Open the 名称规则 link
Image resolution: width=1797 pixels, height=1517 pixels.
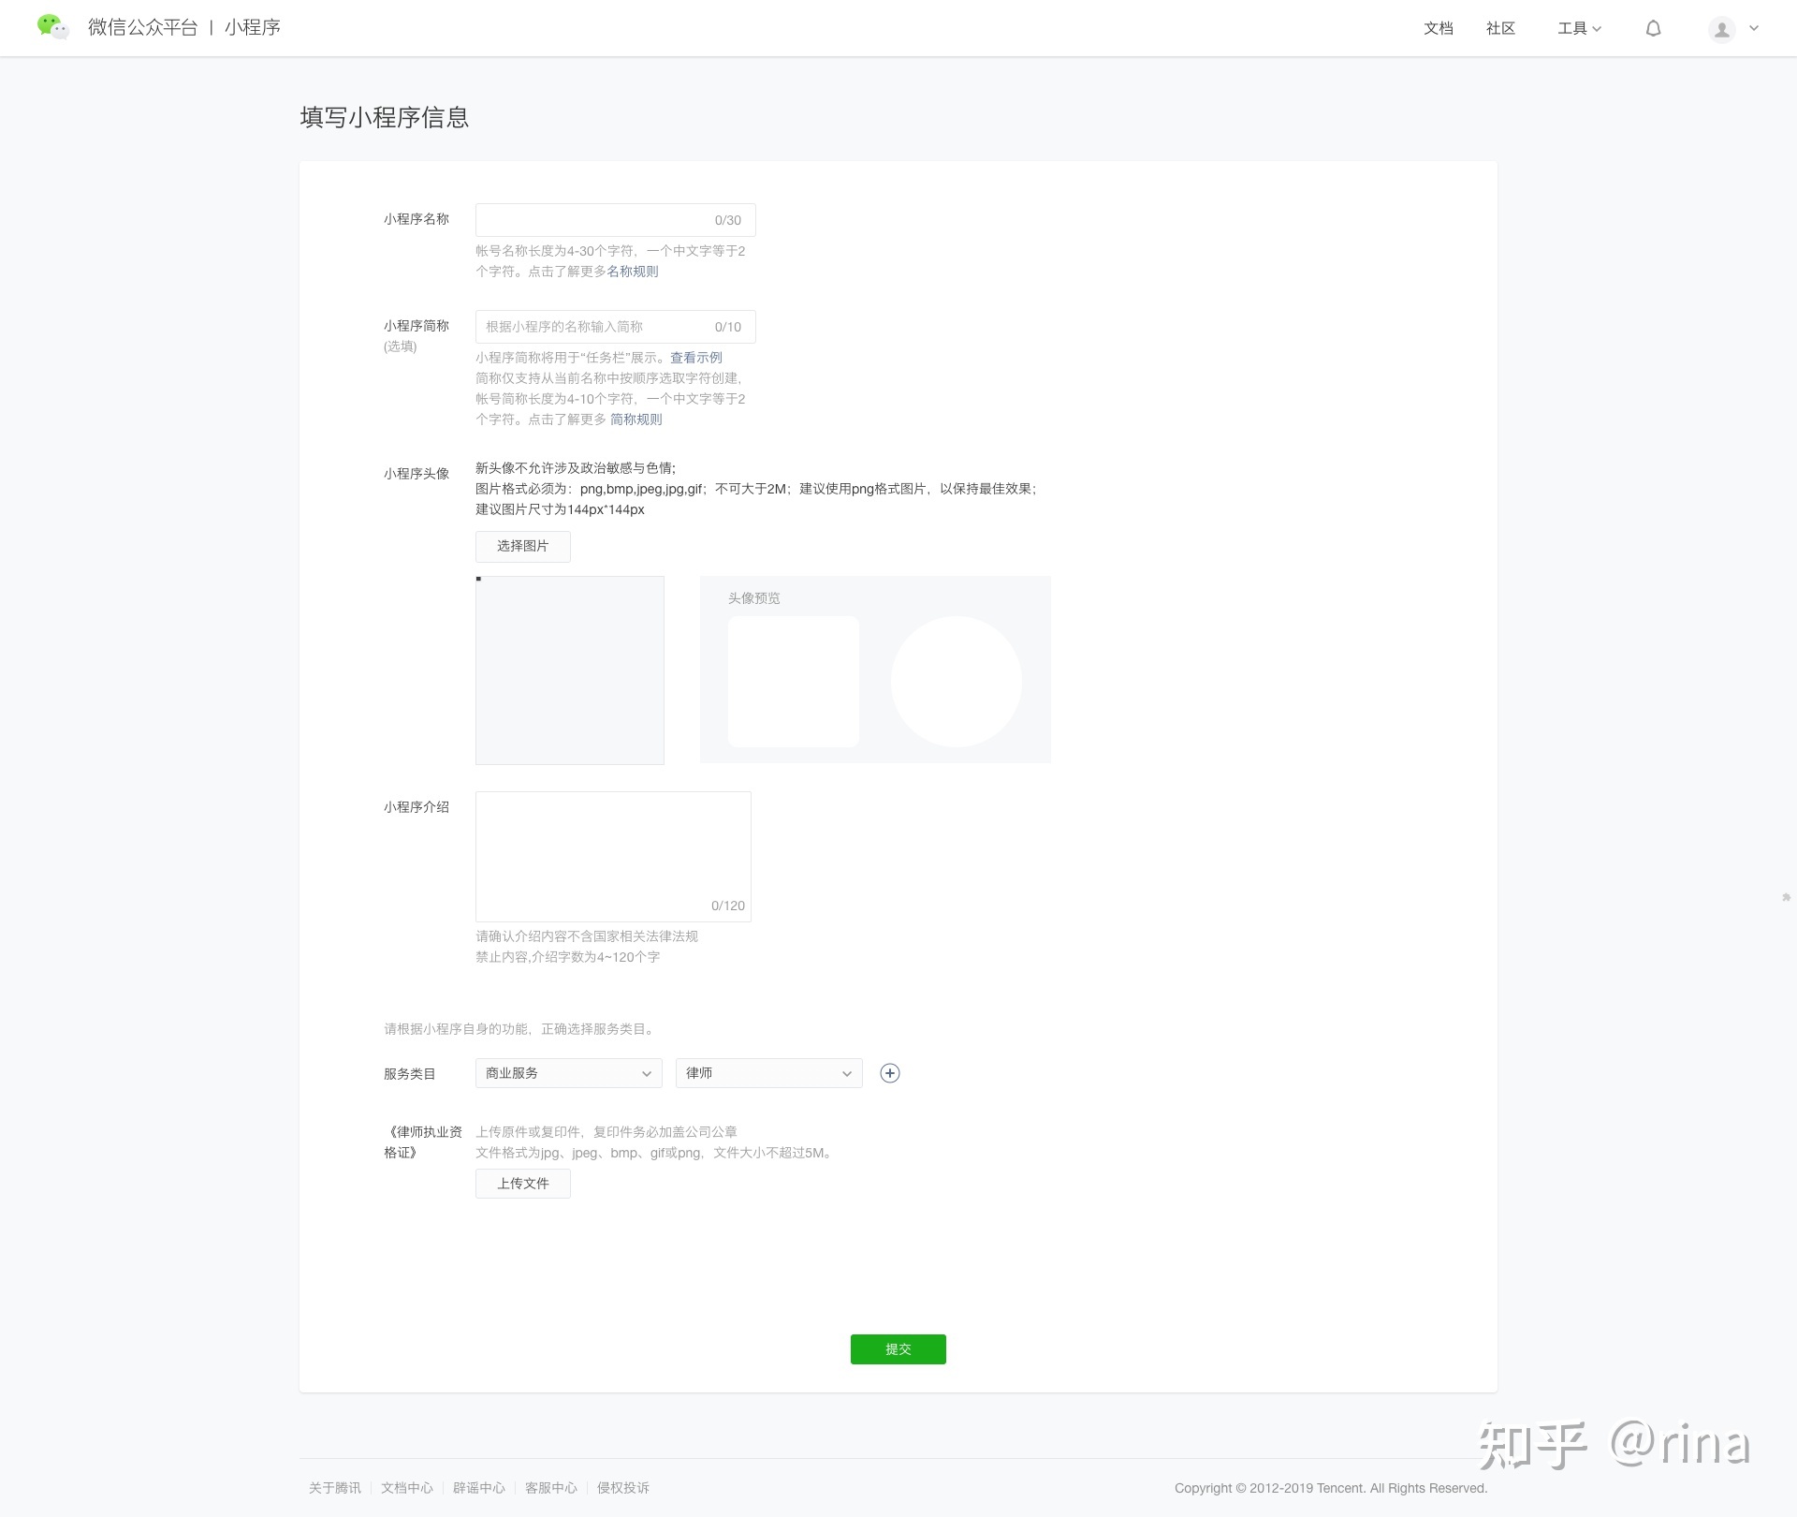(x=633, y=272)
